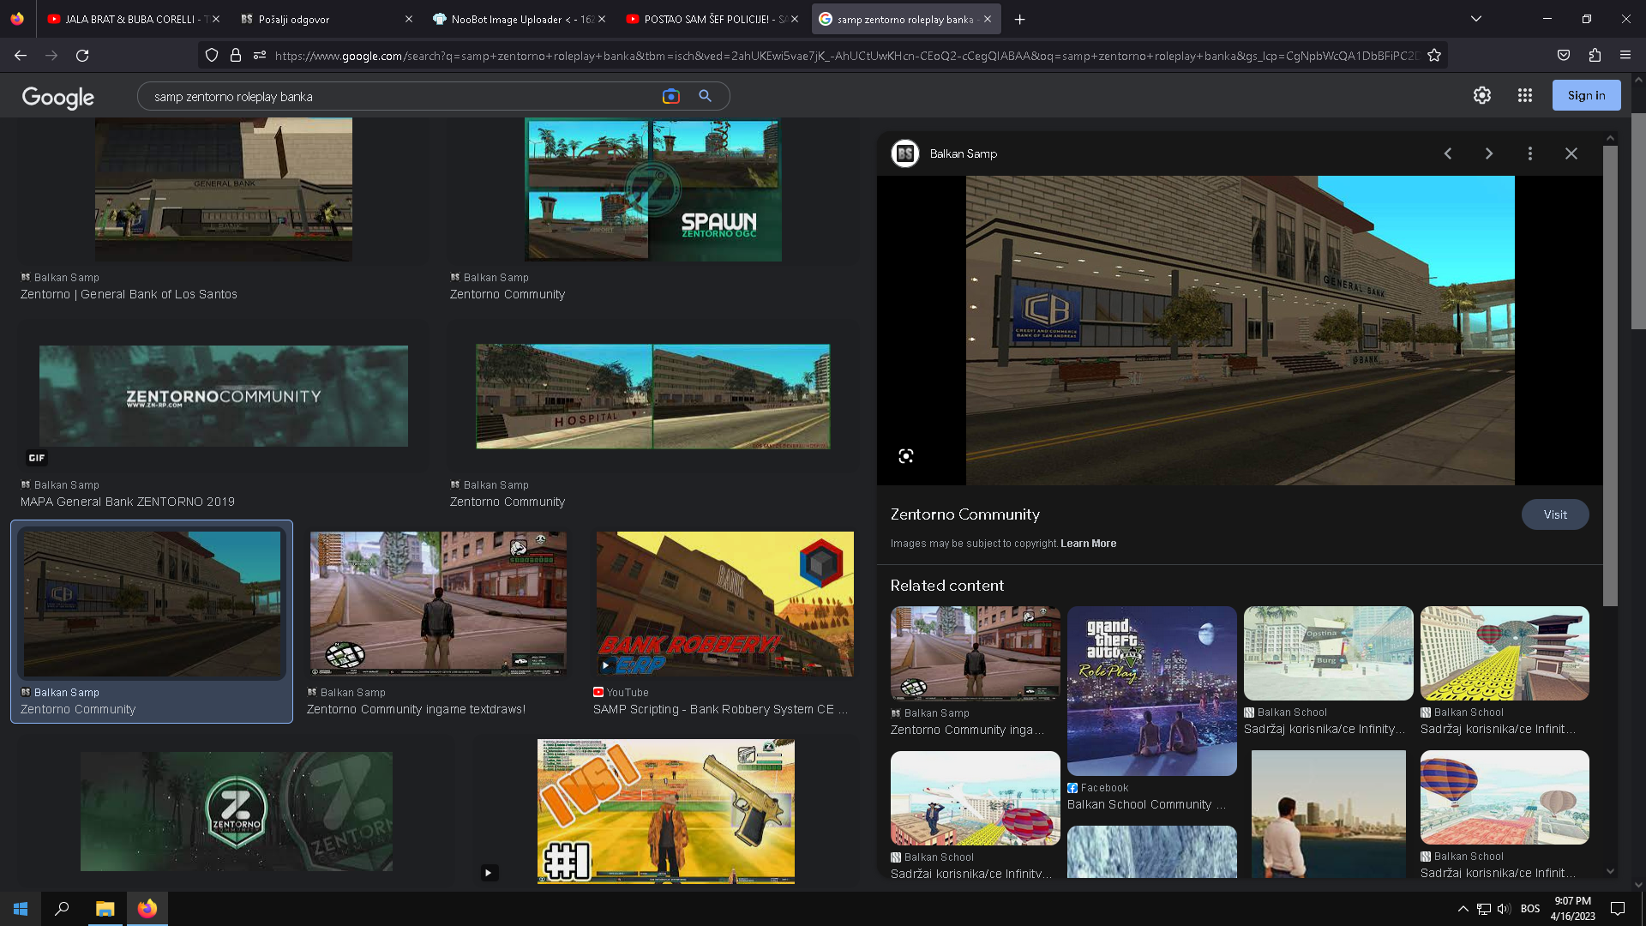Click the Google logo

58,97
